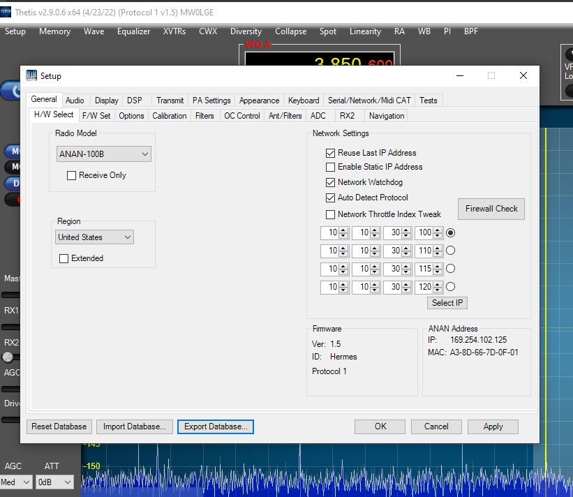Open the Region dropdown showing United States
Viewport: 573px width, 497px height.
tap(95, 237)
